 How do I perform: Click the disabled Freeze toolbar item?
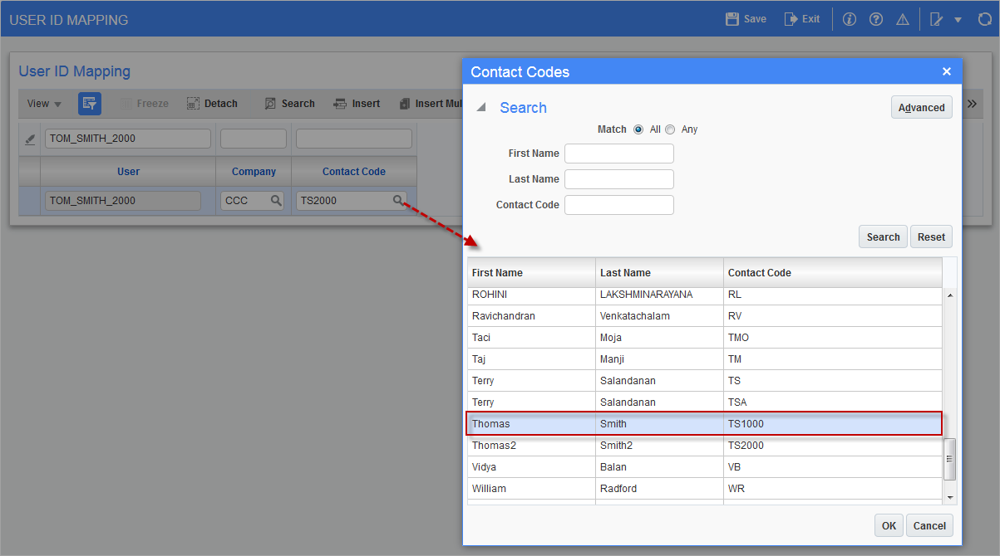(x=144, y=104)
